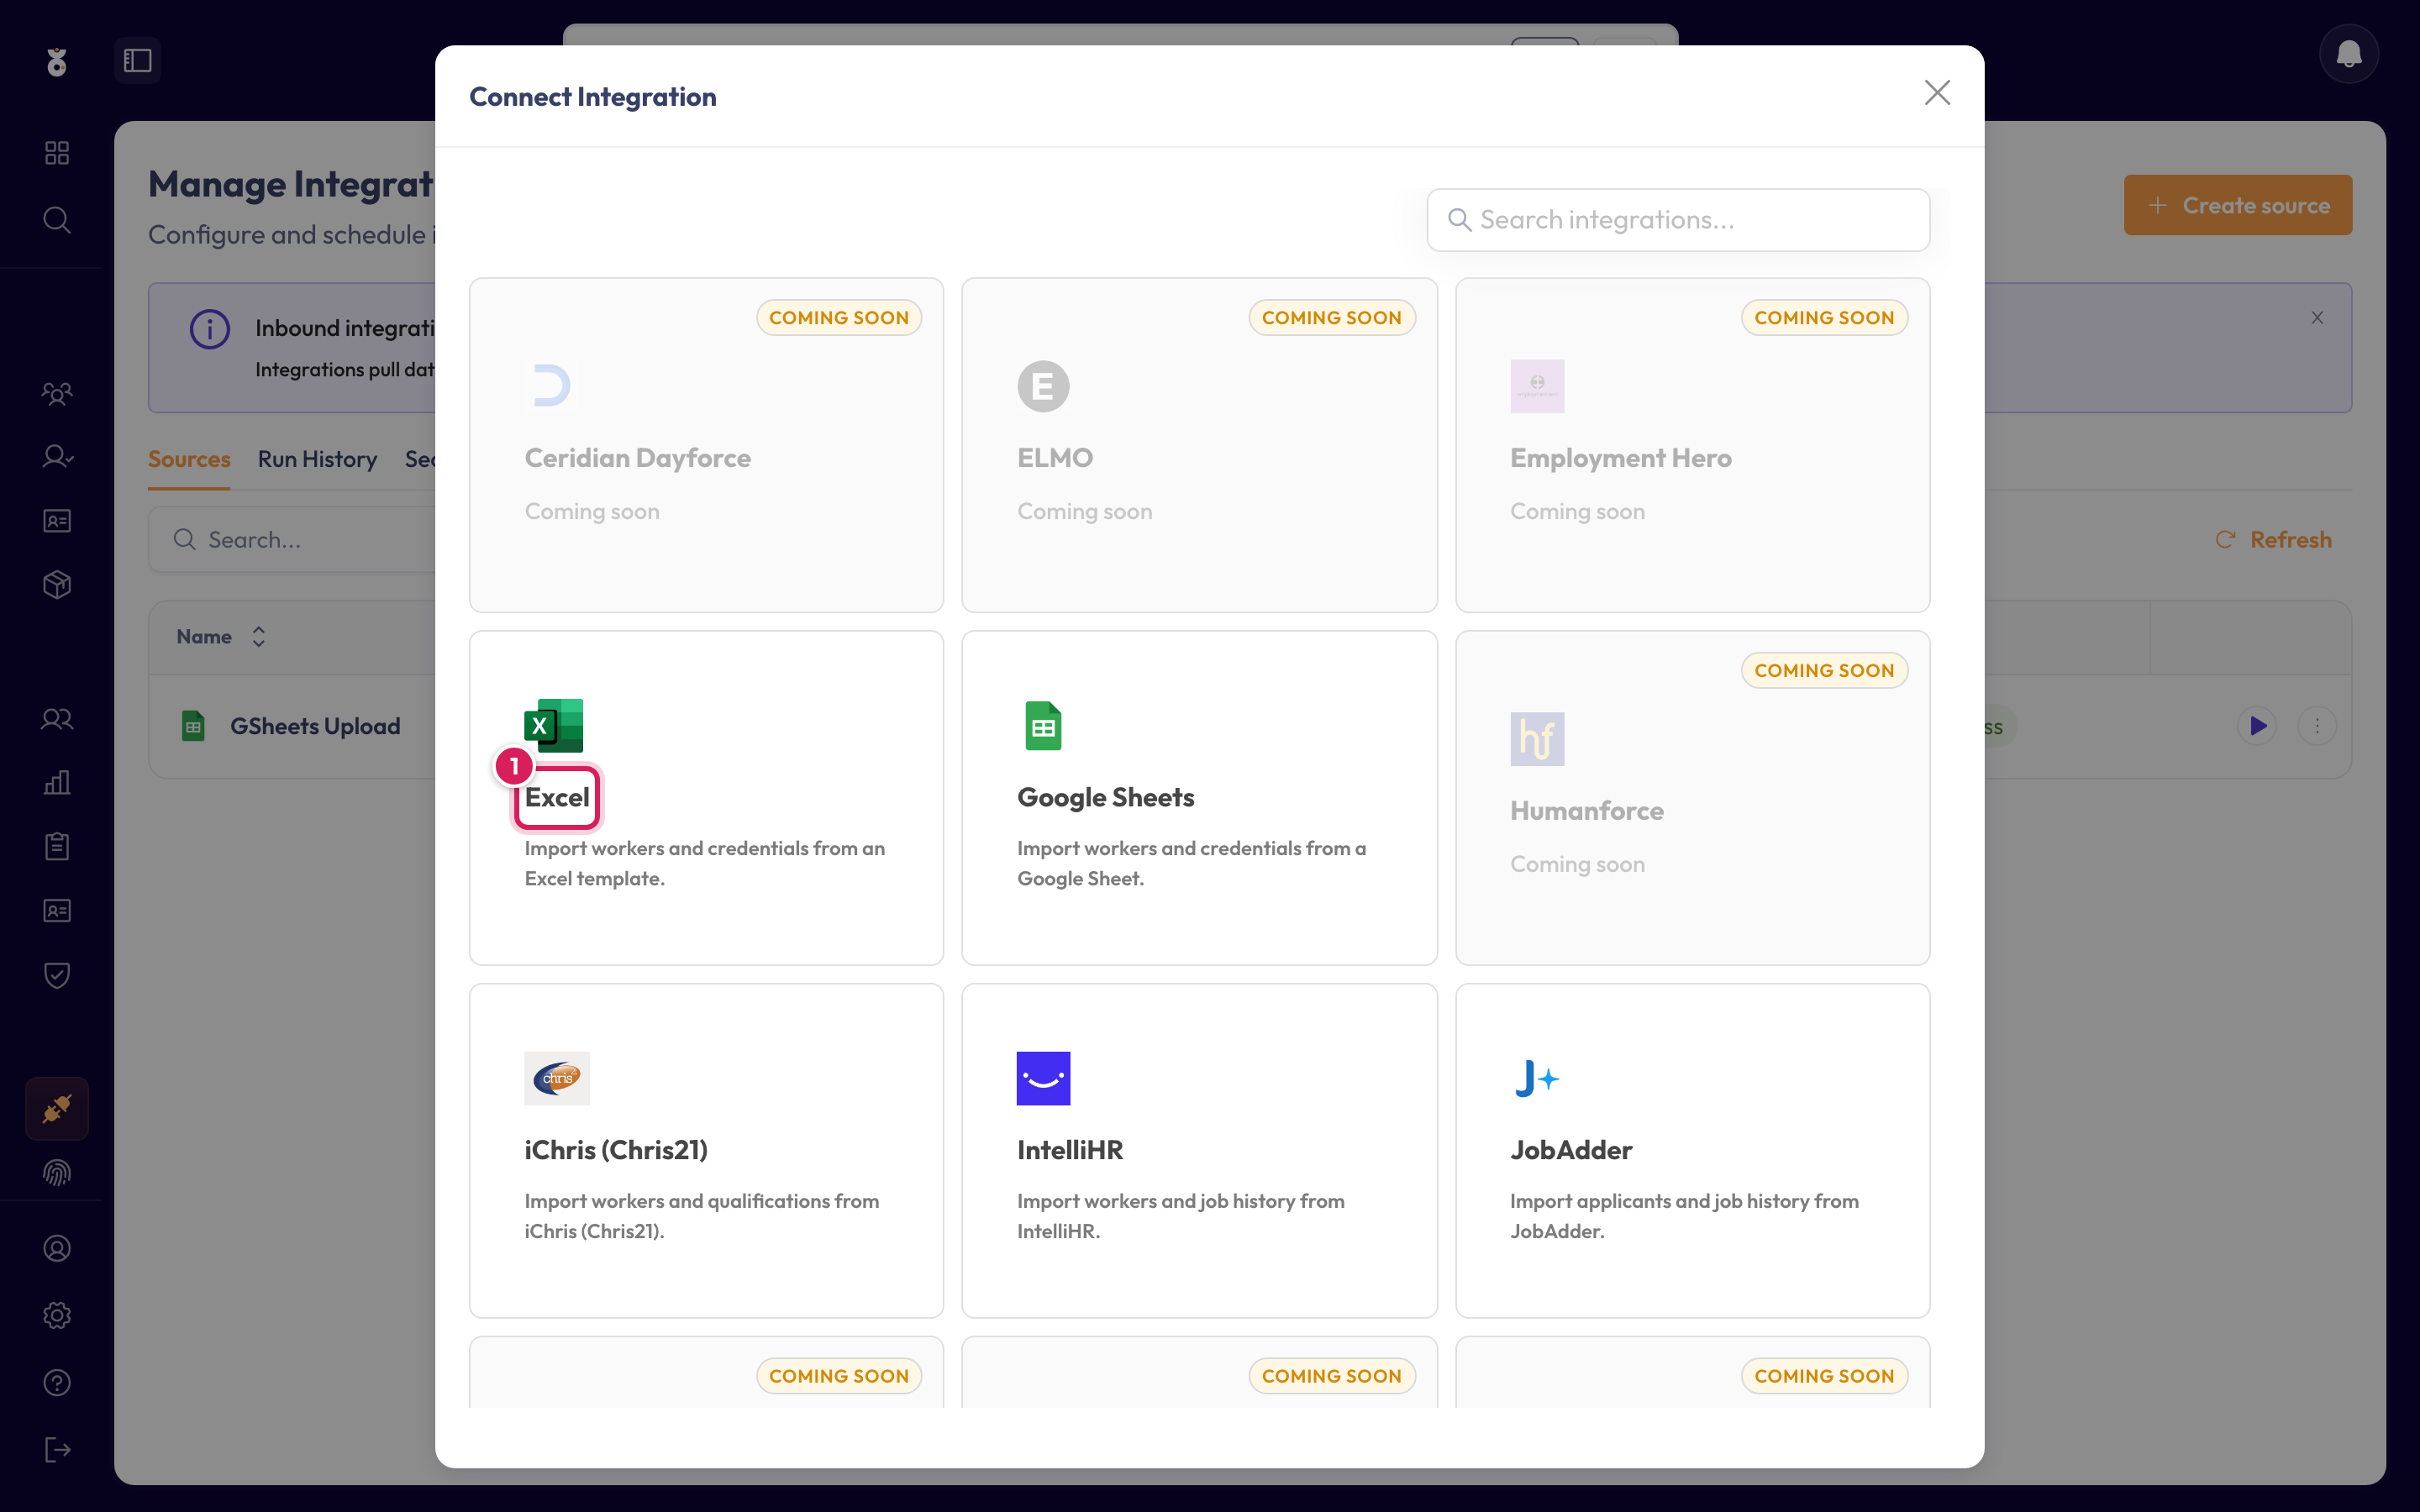The width and height of the screenshot is (2420, 1512).
Task: Select the Google Sheets integration icon
Action: click(x=1043, y=725)
